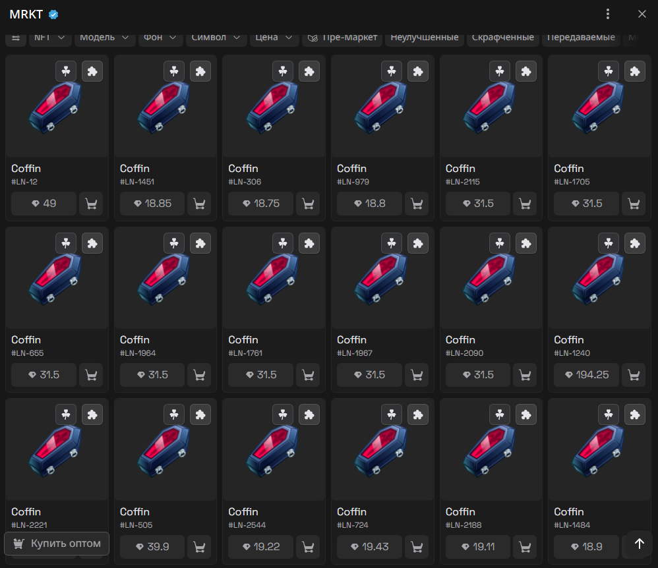Open Coffin #LN-1240 image thumbnail
Screen dimensions: 658x568
(x=599, y=277)
